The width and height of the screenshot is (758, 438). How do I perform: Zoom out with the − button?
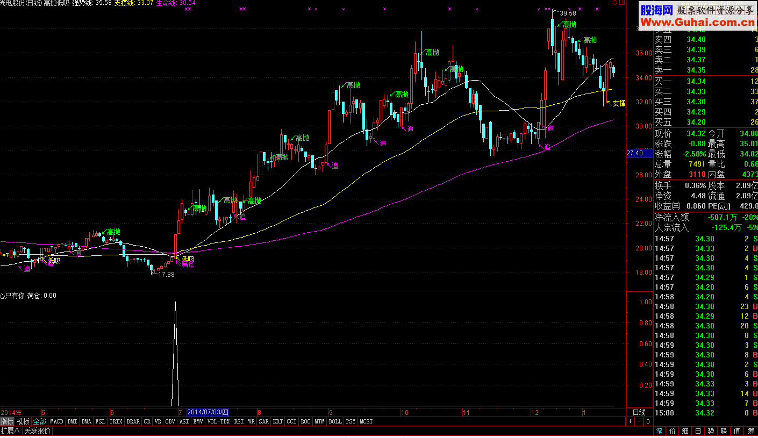(x=638, y=421)
